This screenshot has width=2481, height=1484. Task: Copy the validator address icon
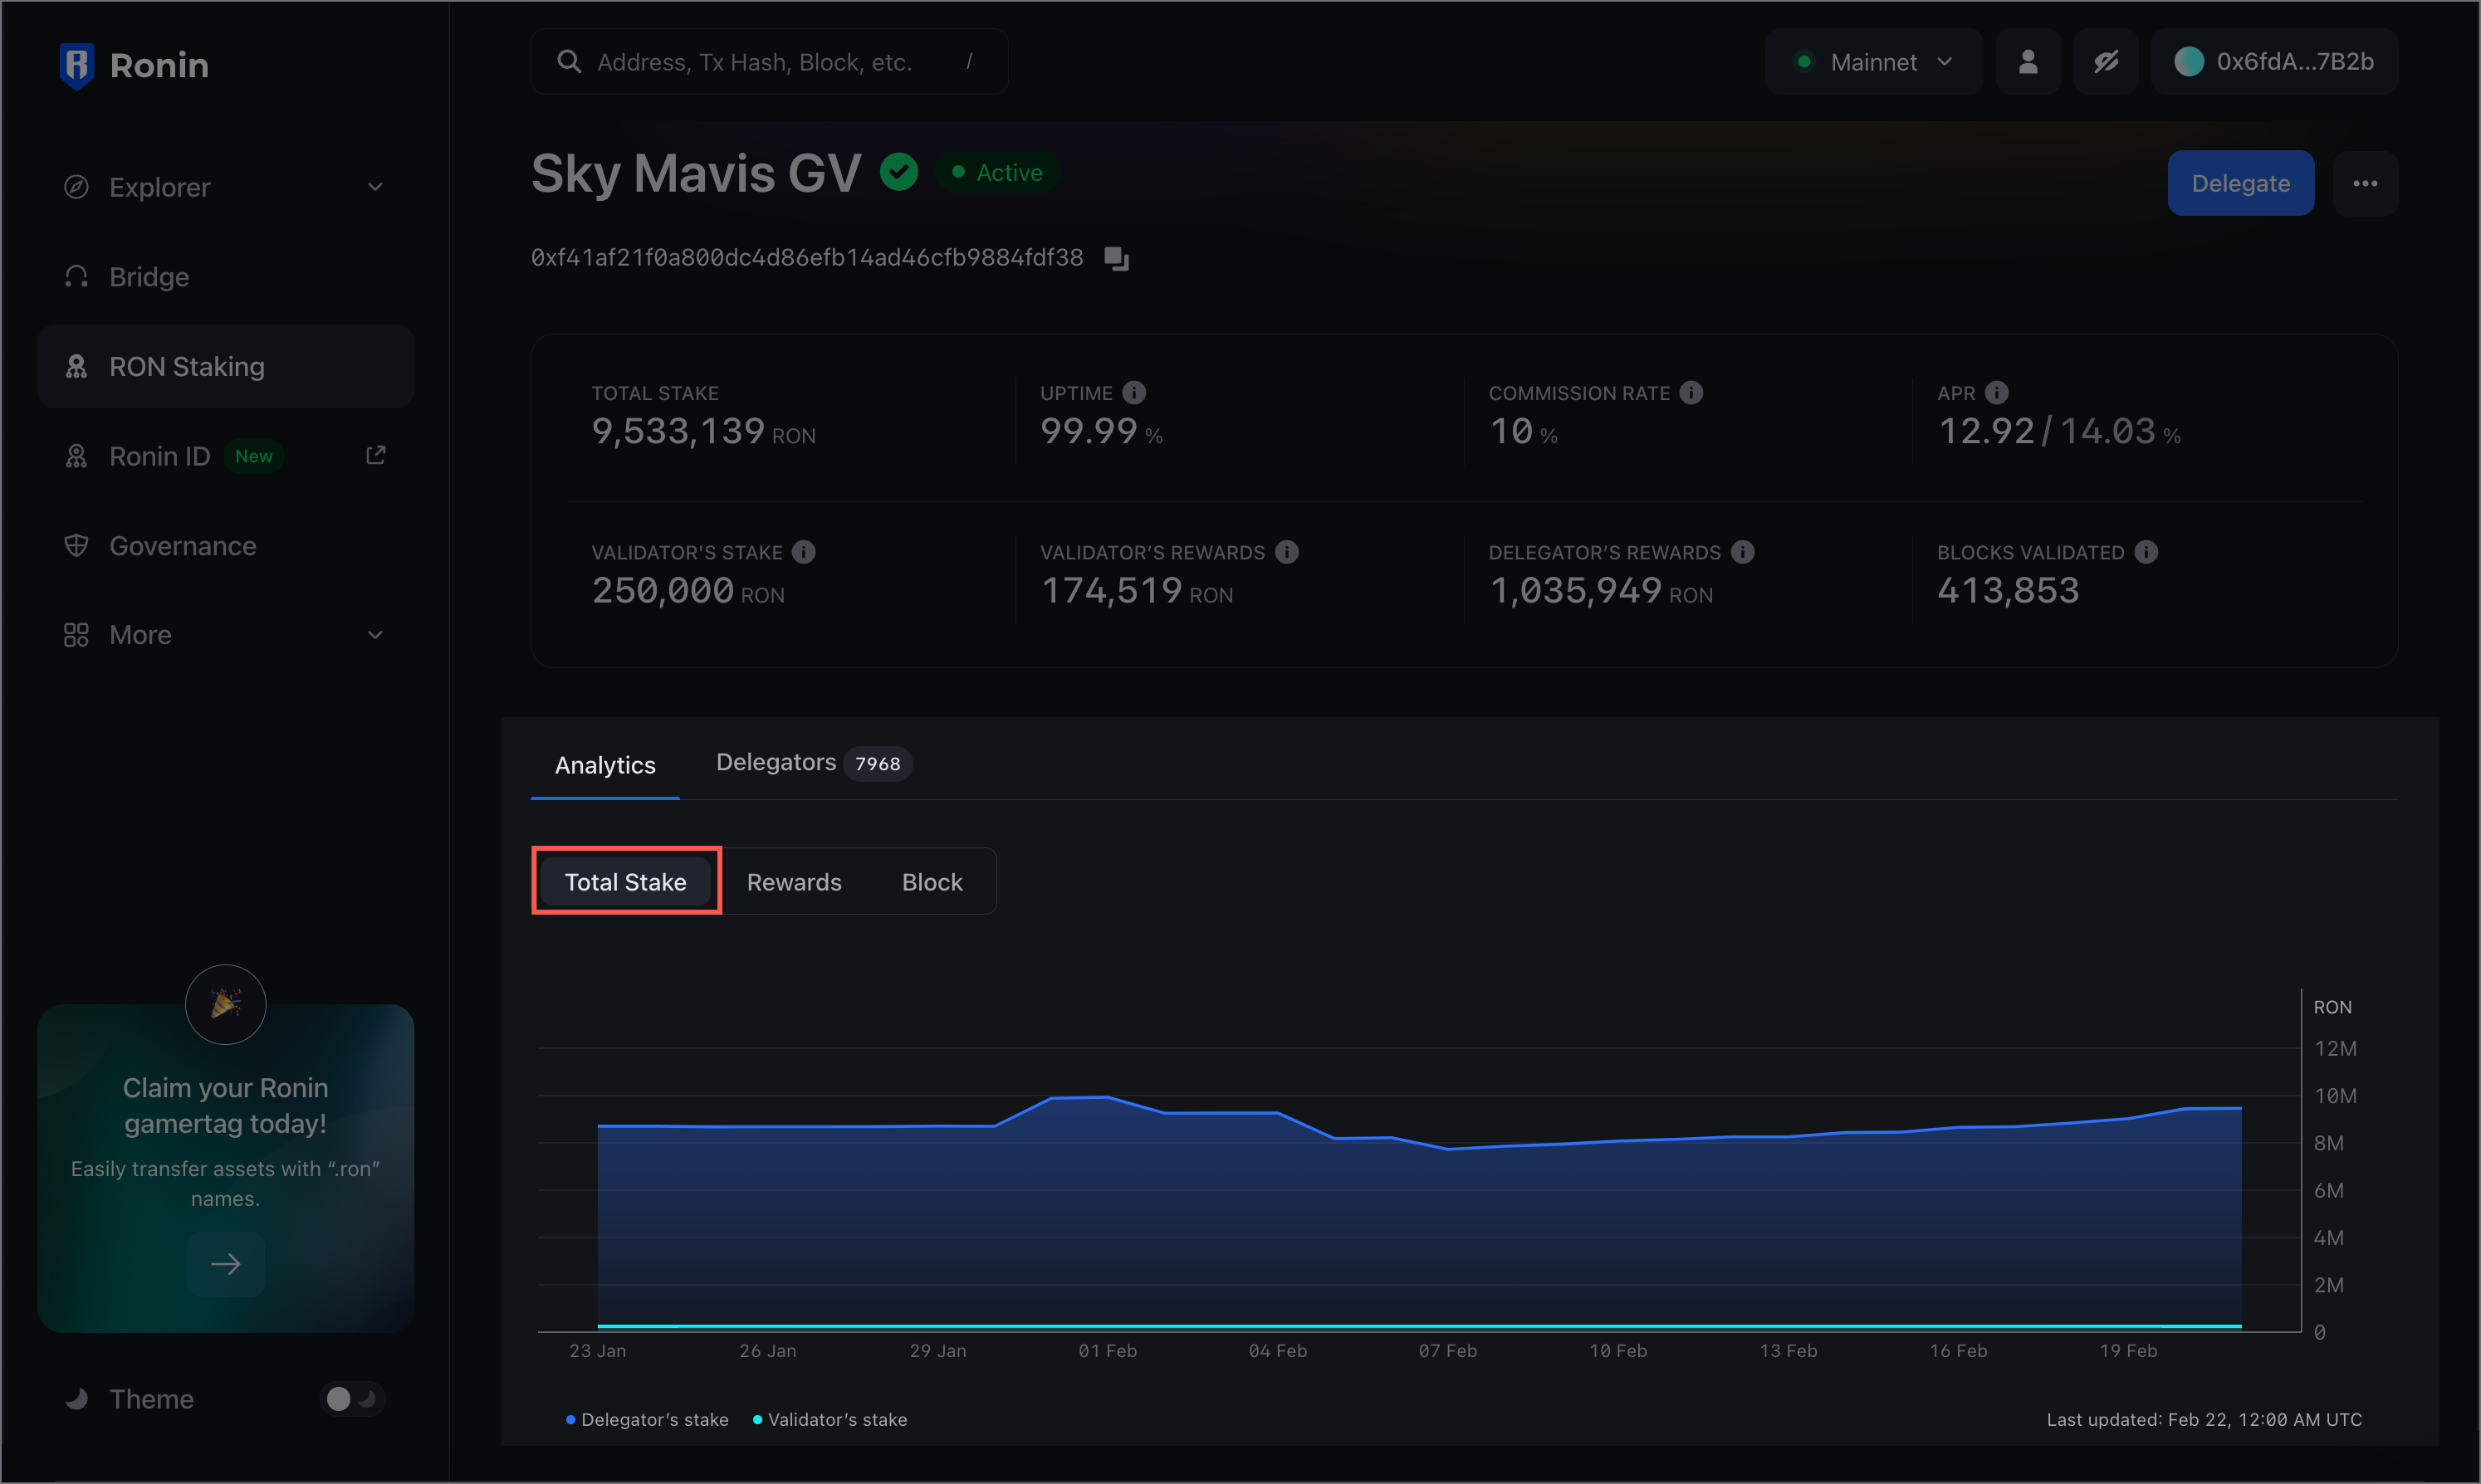[x=1117, y=259]
